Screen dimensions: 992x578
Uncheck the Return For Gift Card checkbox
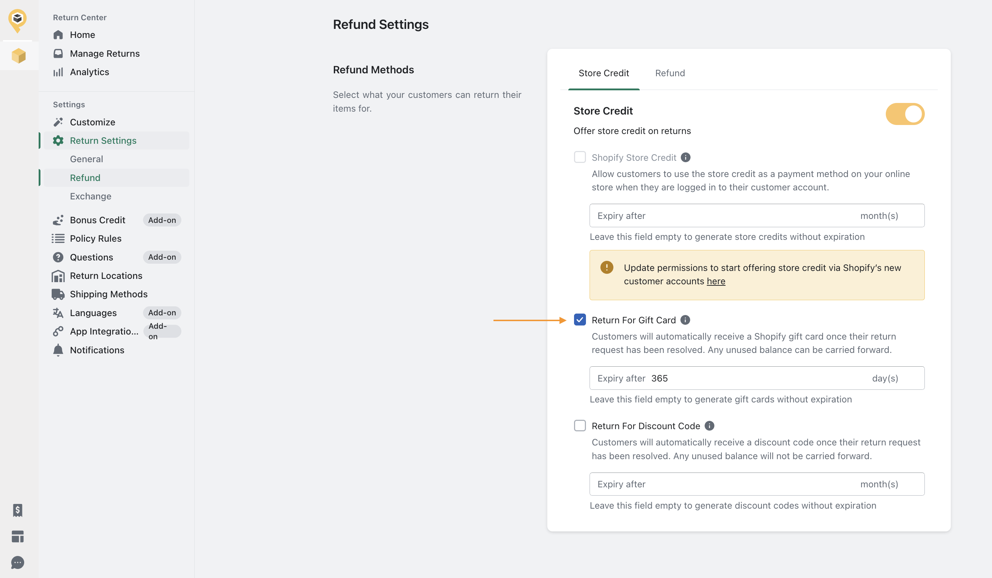click(x=580, y=319)
